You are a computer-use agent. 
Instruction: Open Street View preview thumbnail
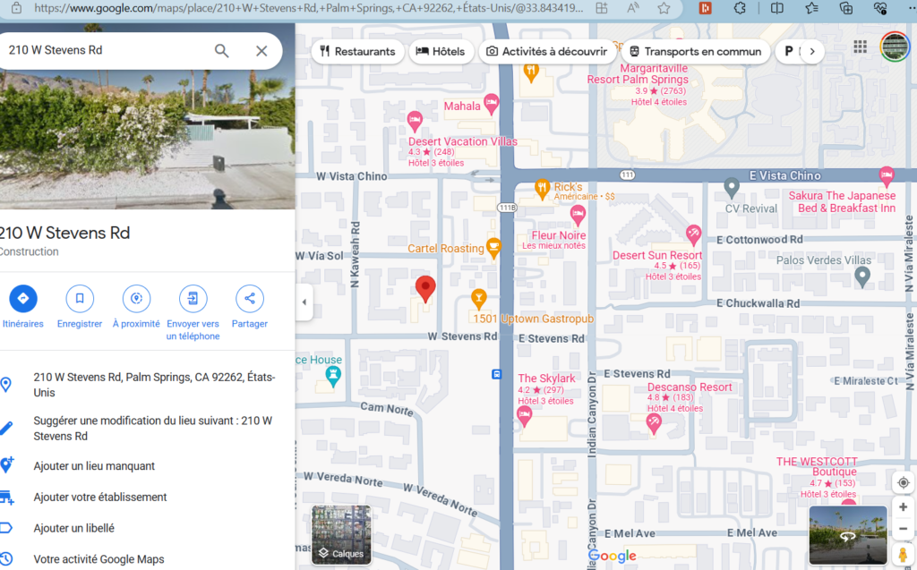(848, 536)
